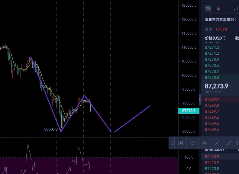Open the horizontal lines settings tool
The height and width of the screenshot is (174, 239).
(x=193, y=143)
